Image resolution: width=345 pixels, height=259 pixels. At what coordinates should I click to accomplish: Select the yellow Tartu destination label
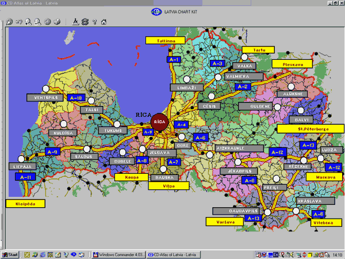(258, 50)
